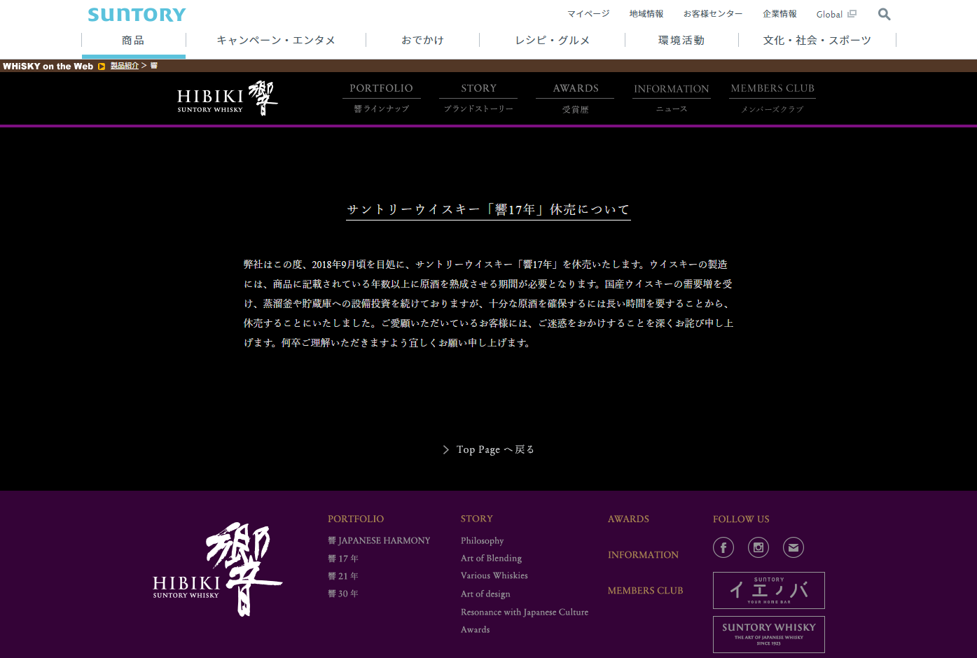The height and width of the screenshot is (658, 977).
Task: Click the Global link in header
Action: tap(829, 14)
